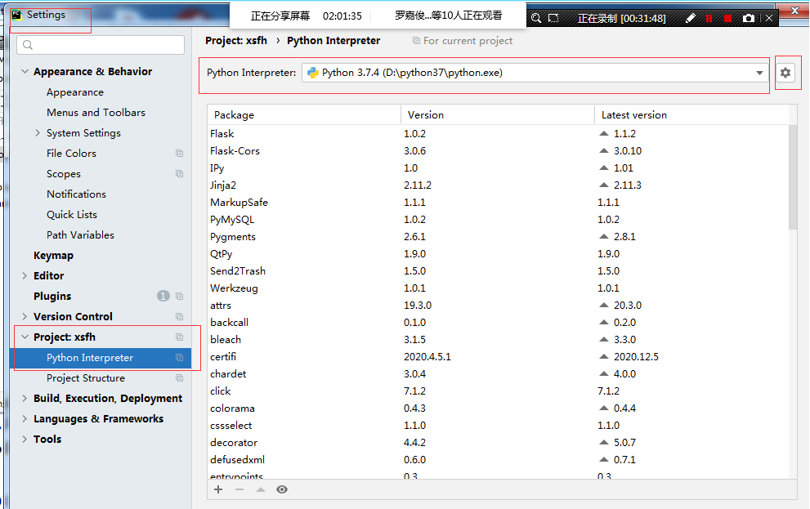Click the remove package minus icon
This screenshot has width=810, height=509.
(239, 489)
